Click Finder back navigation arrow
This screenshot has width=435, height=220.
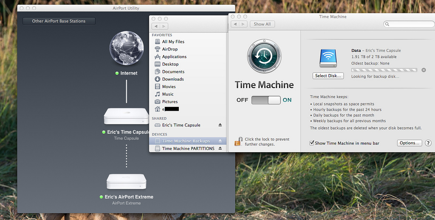[156, 26]
